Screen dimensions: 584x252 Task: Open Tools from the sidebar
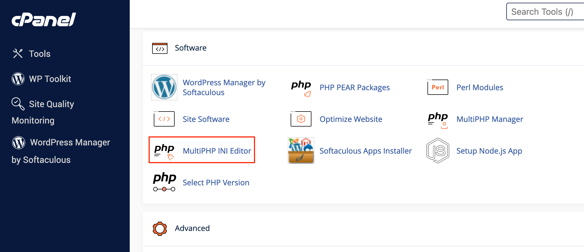[40, 54]
